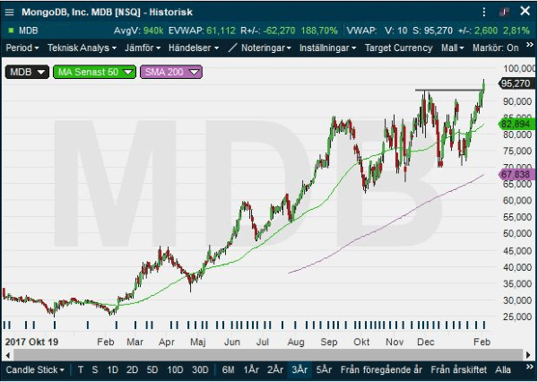Click the AvgV: 940k value
The height and width of the screenshot is (382, 538).
tap(139, 30)
